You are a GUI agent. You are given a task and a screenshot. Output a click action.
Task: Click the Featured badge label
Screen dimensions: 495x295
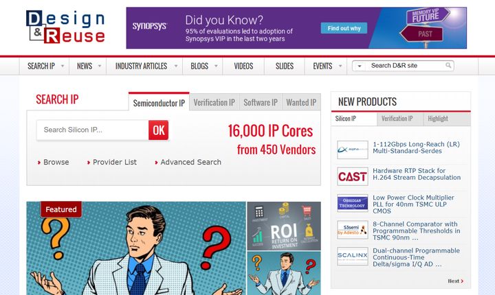pyautogui.click(x=61, y=209)
